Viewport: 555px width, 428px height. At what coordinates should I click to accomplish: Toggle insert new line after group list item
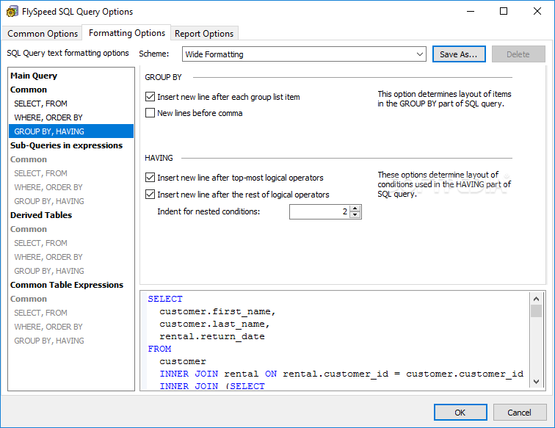click(x=150, y=97)
